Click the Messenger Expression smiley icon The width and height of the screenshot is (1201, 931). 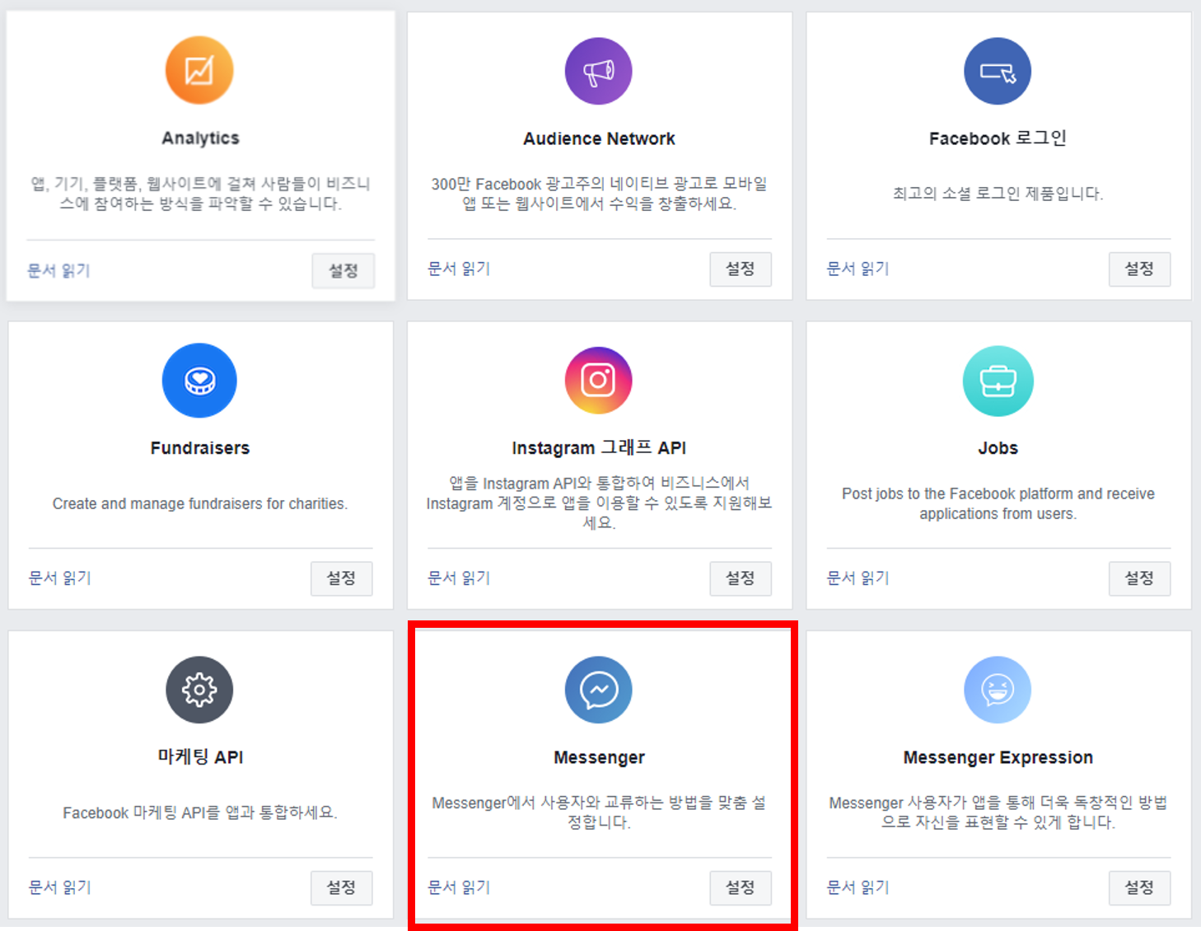click(998, 690)
